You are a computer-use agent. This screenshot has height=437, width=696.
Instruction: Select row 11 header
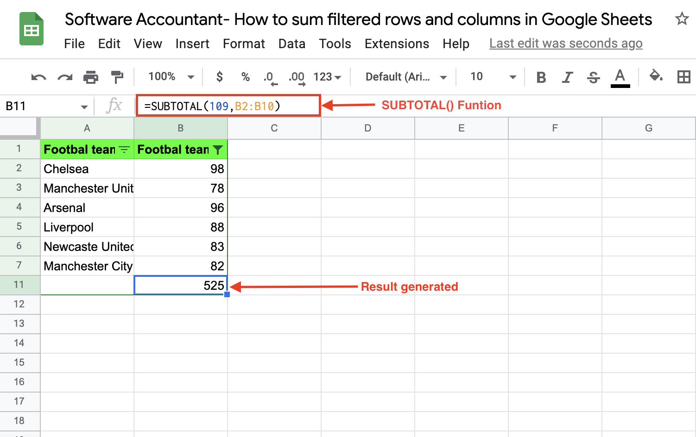(19, 285)
